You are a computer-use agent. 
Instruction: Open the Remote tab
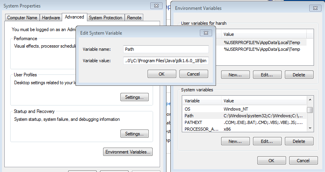point(134,18)
